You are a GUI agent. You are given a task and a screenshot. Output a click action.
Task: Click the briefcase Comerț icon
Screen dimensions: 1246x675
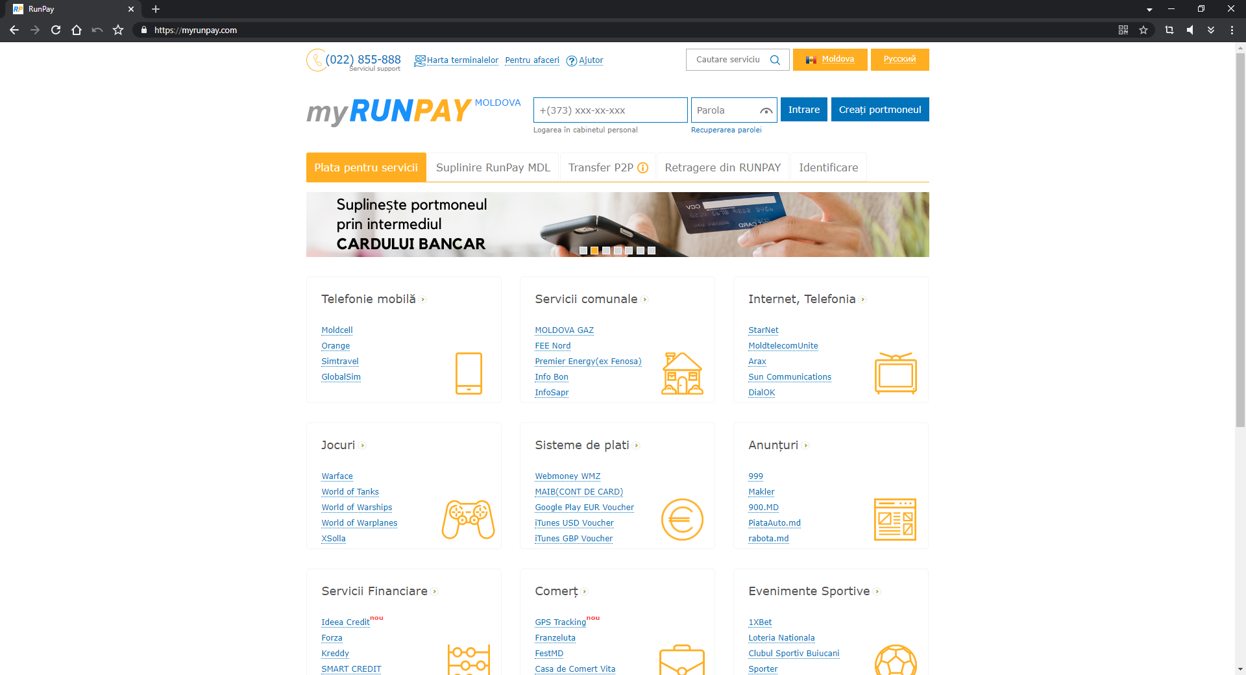[682, 659]
